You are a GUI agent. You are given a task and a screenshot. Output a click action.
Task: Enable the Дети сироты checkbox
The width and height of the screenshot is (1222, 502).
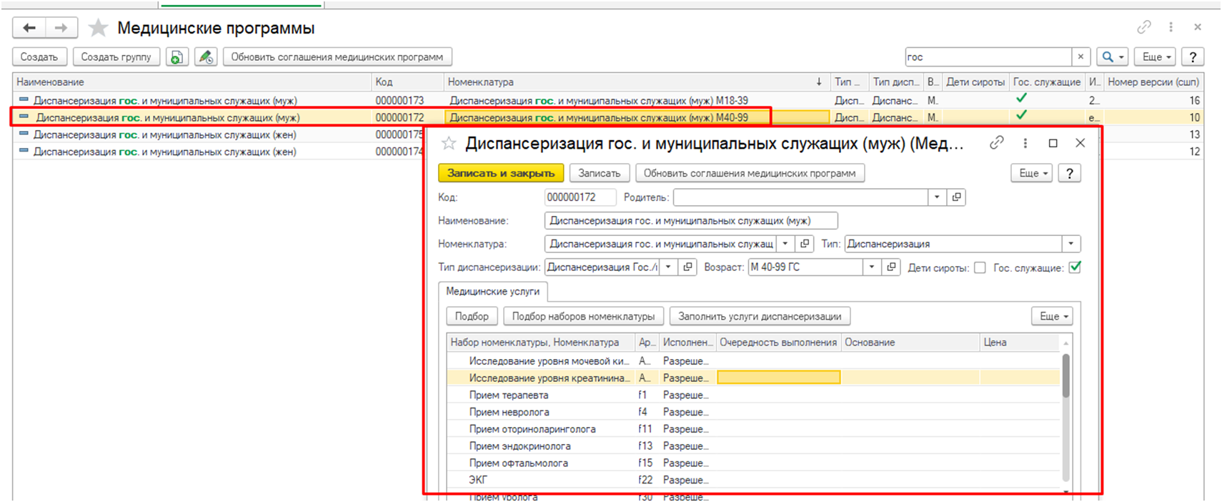point(980,267)
